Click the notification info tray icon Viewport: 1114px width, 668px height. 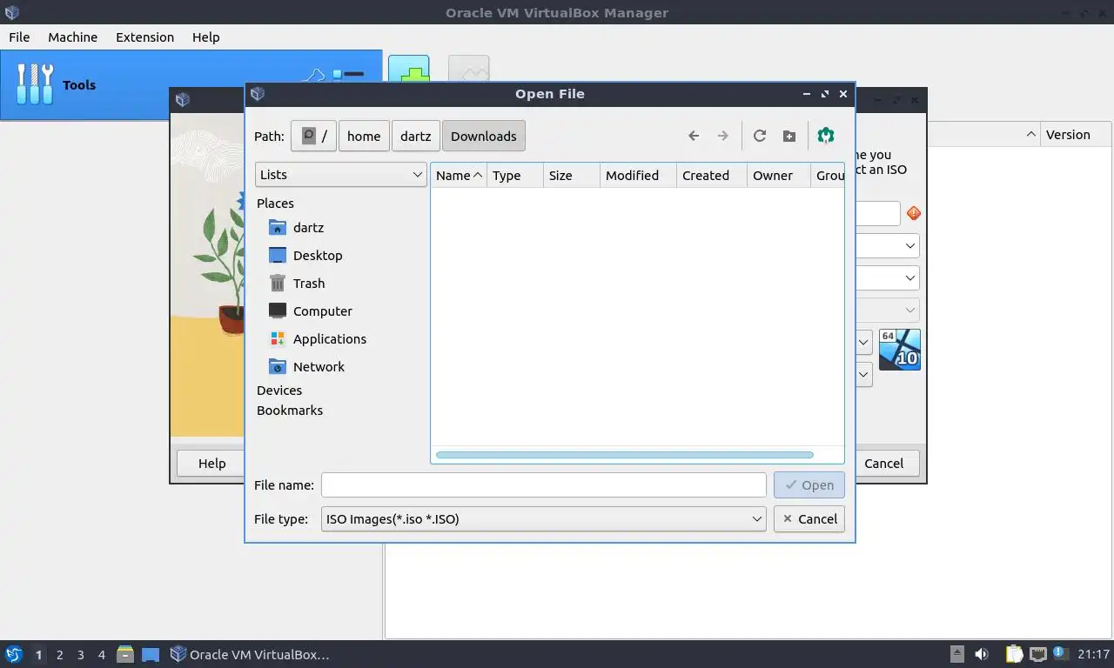tap(1060, 652)
